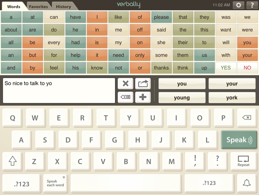Toggle Speak each word
Screen dimensions: 259x195
pos(55,183)
